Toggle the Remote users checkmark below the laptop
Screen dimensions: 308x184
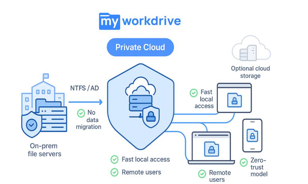[202, 174]
